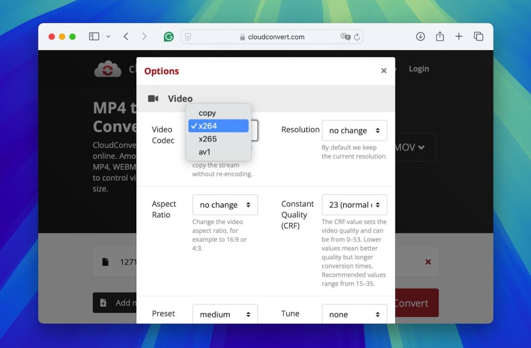Select copy in the codec list

218,113
